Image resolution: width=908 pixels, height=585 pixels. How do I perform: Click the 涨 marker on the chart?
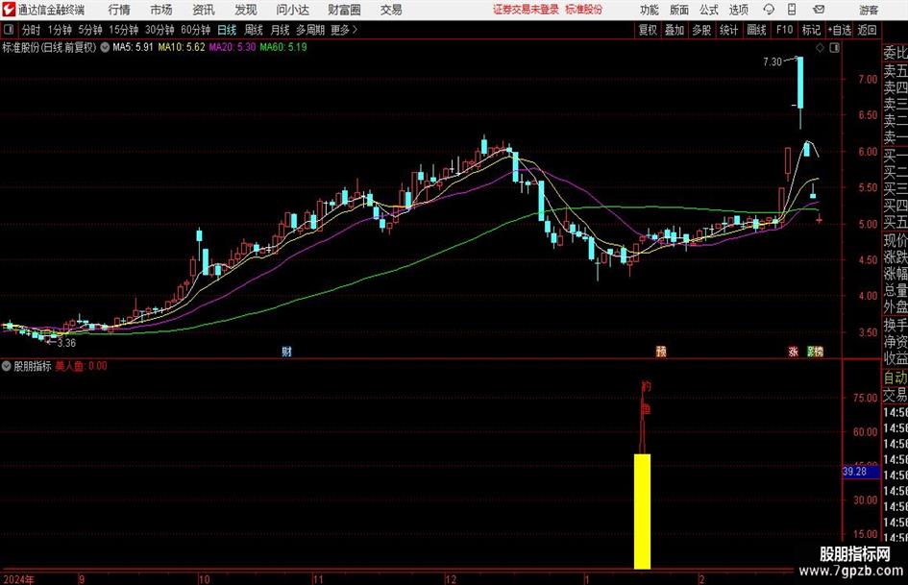click(x=794, y=352)
